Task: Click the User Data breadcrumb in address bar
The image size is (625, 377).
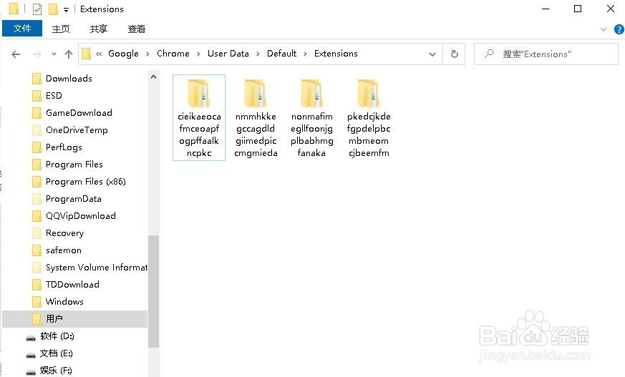Action: pyautogui.click(x=228, y=54)
